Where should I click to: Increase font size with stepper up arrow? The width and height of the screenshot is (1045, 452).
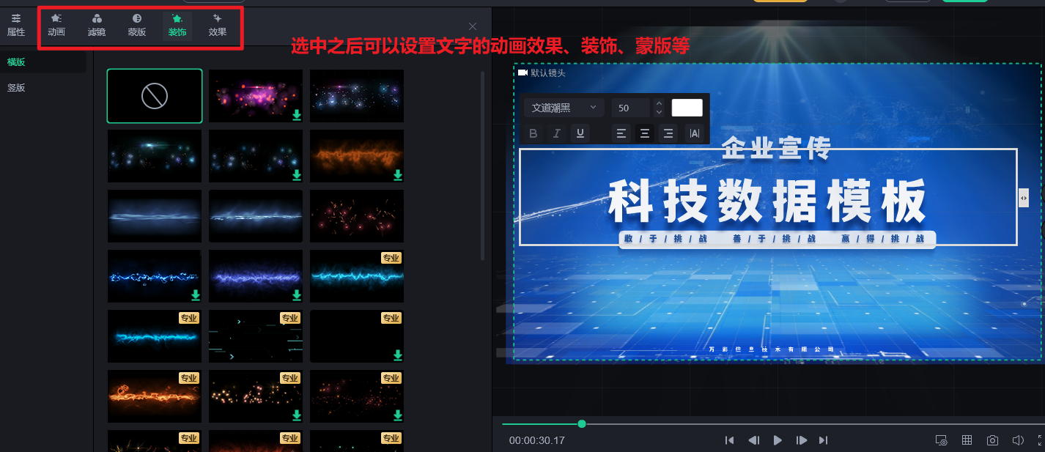659,103
